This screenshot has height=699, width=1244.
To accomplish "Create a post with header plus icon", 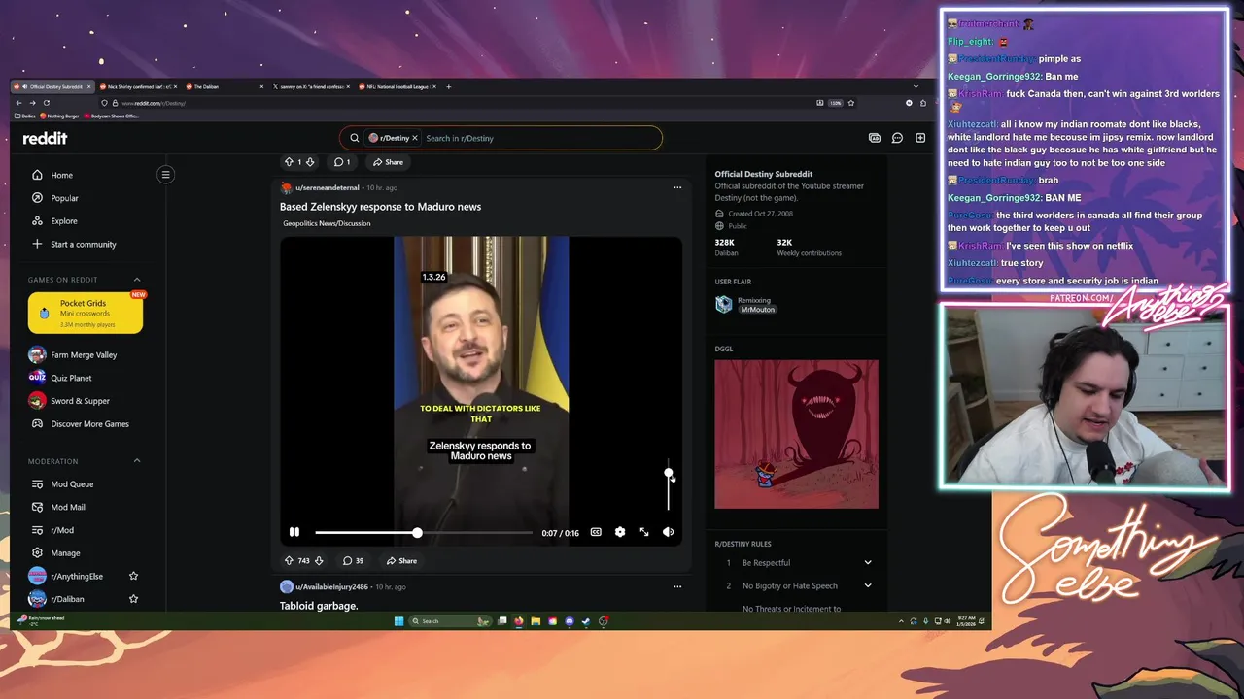I will (x=920, y=138).
